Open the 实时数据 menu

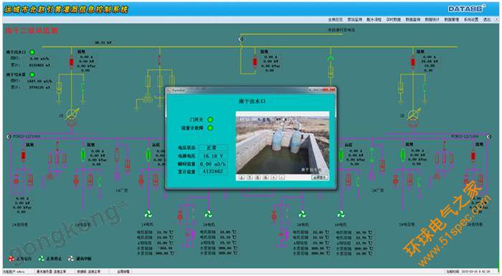click(394, 19)
